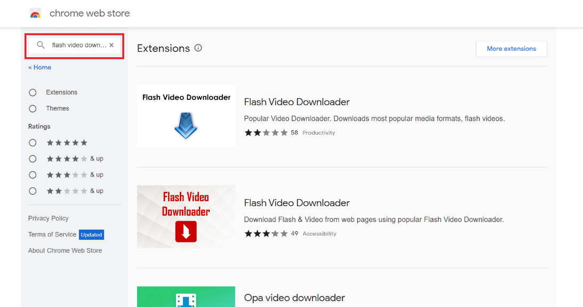Click the two-star rating of first extension
The height and width of the screenshot is (307, 583).
coord(266,133)
